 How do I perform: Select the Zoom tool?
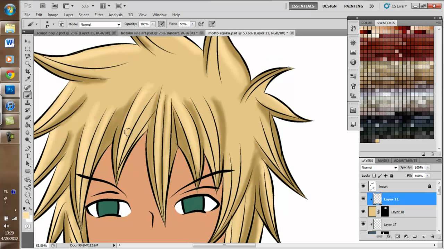pos(28,202)
